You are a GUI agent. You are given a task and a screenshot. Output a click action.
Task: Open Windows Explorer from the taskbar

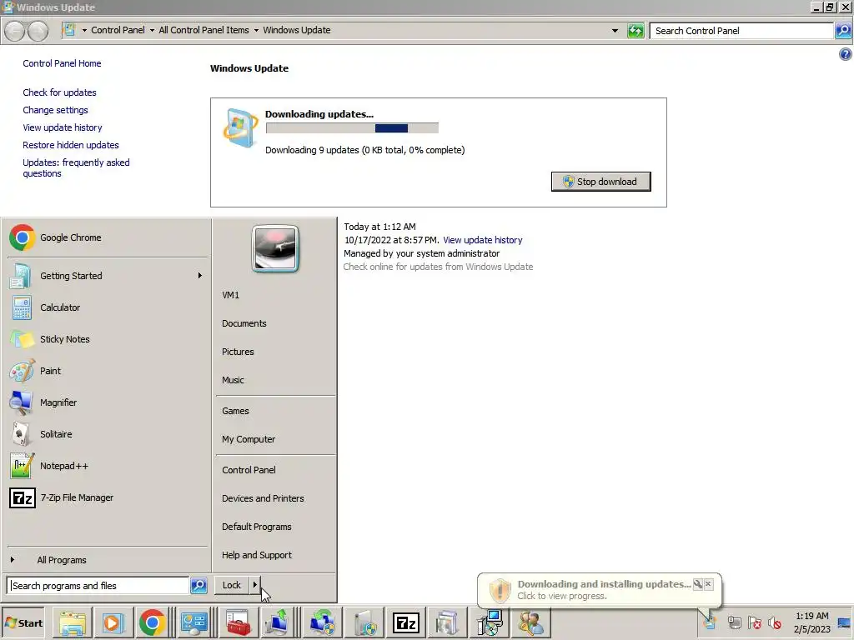[x=73, y=623]
